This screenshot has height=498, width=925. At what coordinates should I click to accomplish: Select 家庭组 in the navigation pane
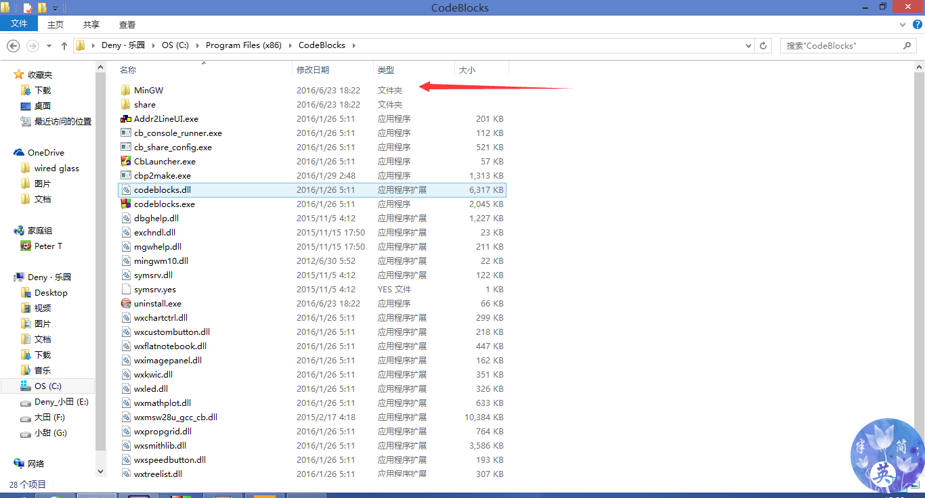40,231
